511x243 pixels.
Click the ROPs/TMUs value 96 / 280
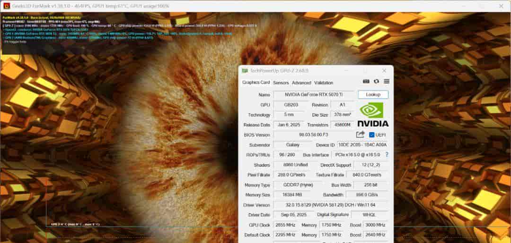tap(287, 155)
